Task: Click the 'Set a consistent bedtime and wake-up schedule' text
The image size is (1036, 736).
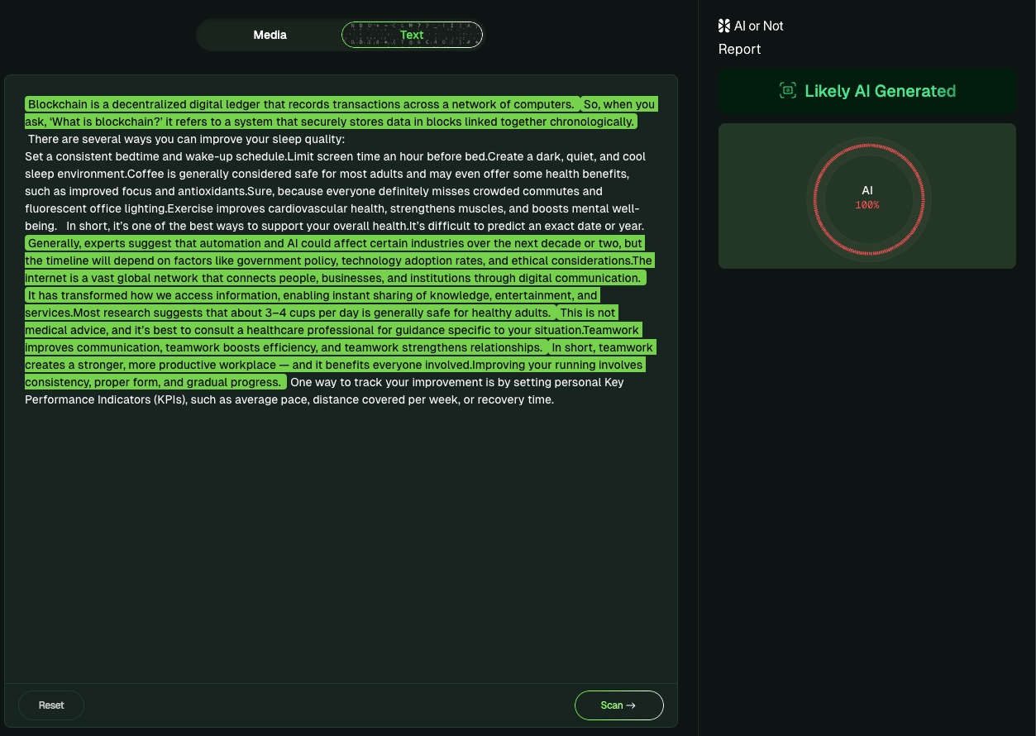Action: [156, 156]
